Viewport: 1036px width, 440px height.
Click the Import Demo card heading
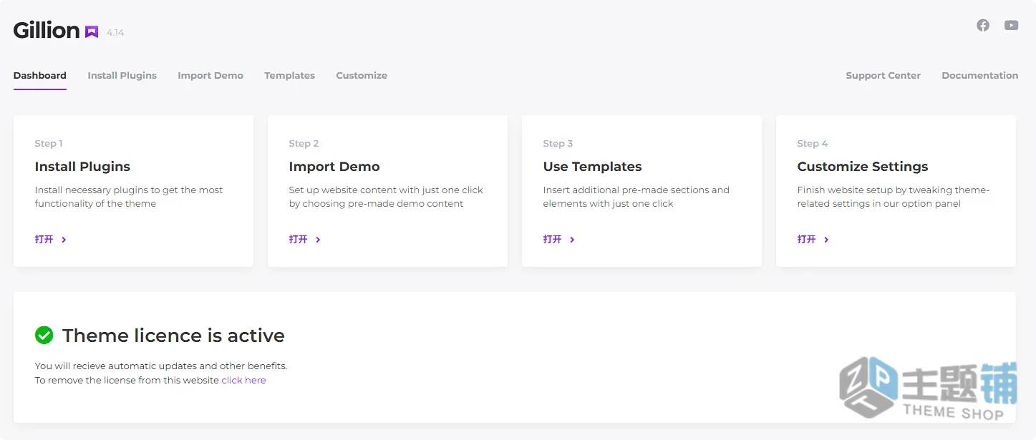click(x=334, y=167)
